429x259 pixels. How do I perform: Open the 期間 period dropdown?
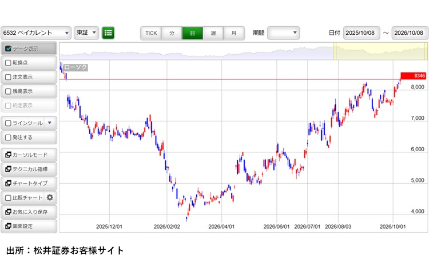point(284,33)
